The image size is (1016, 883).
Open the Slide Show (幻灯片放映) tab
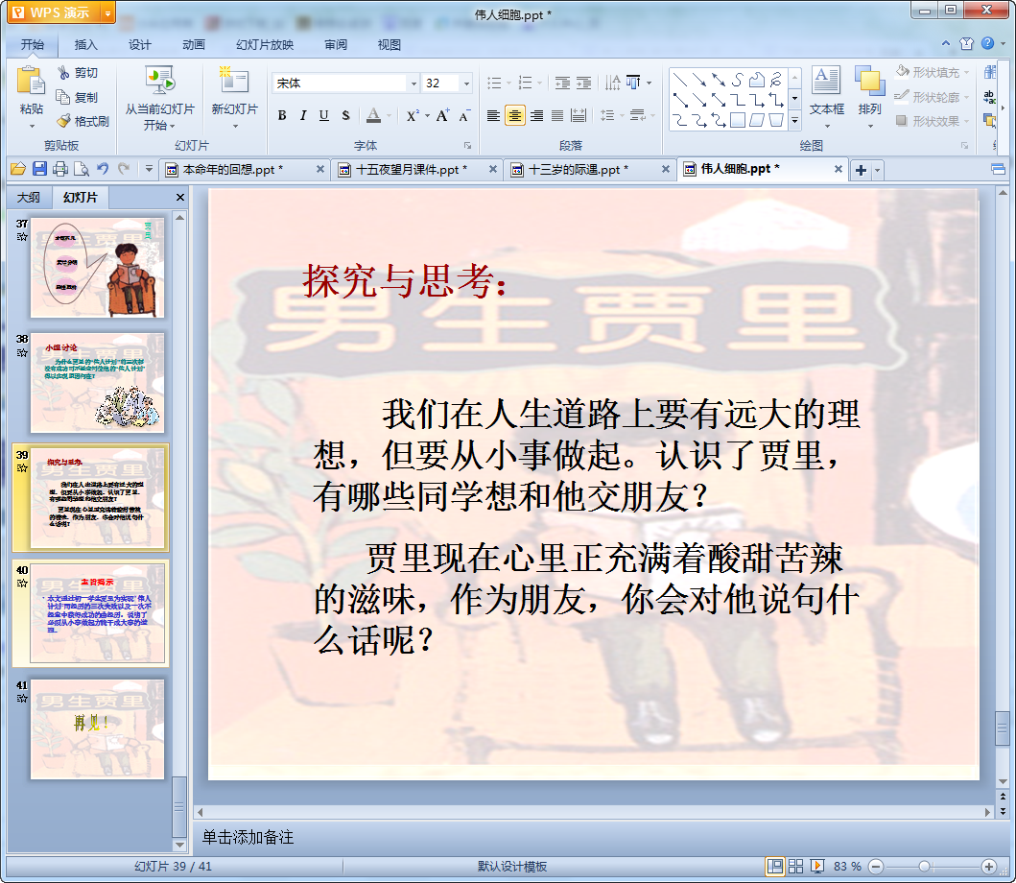(x=265, y=45)
